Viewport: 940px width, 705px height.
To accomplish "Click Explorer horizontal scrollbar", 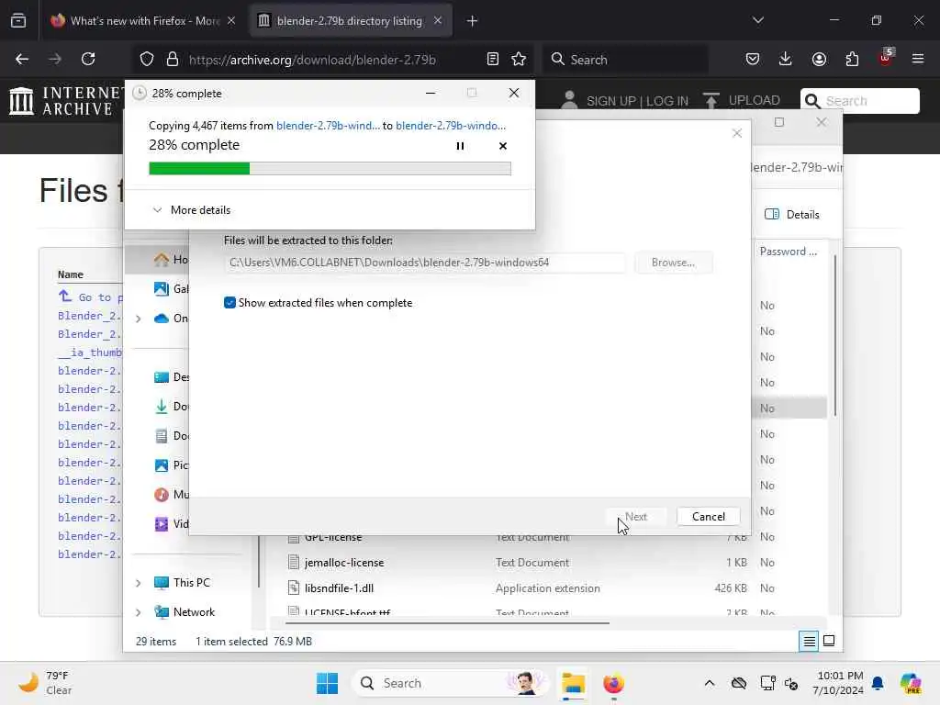I will point(447,623).
